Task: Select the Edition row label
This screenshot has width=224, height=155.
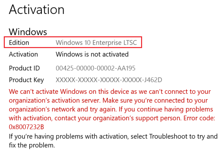Action: tap(19, 43)
